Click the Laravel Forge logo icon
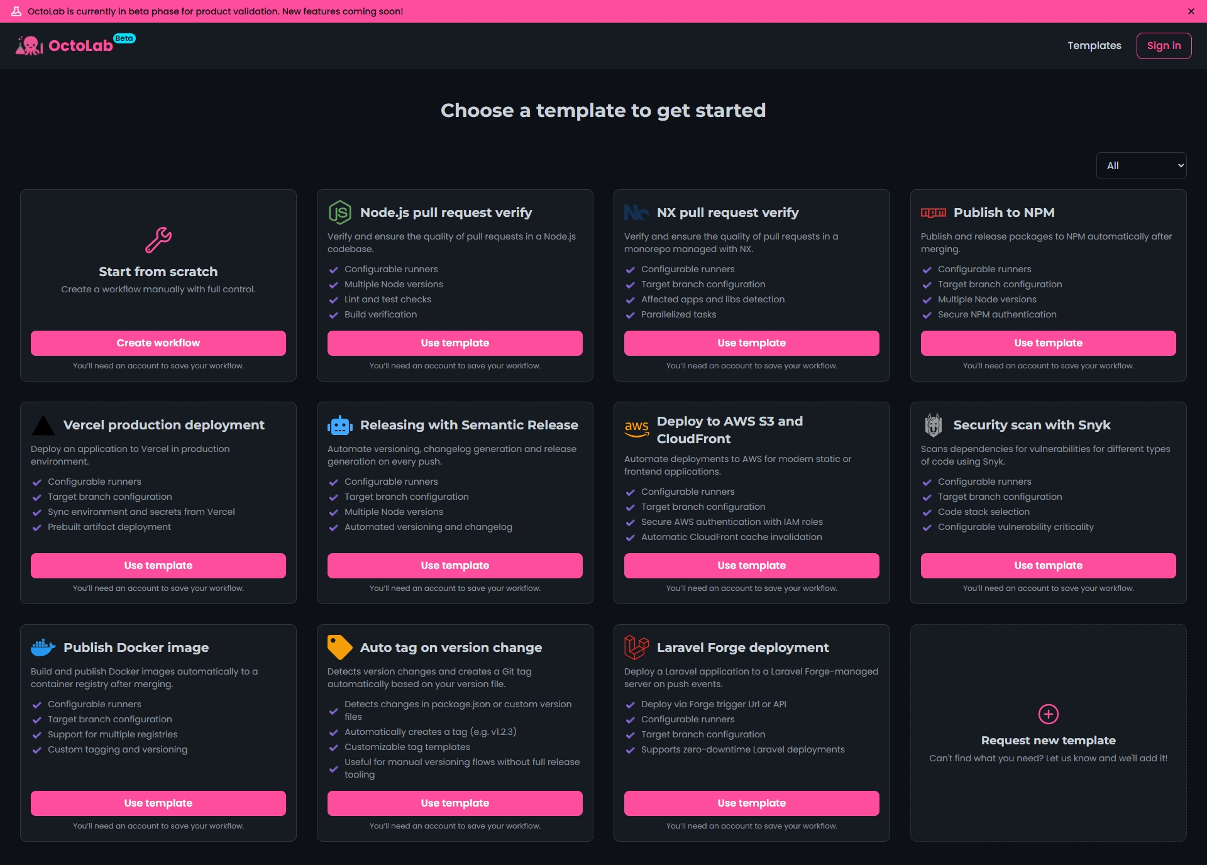Image resolution: width=1207 pixels, height=865 pixels. pos(636,647)
